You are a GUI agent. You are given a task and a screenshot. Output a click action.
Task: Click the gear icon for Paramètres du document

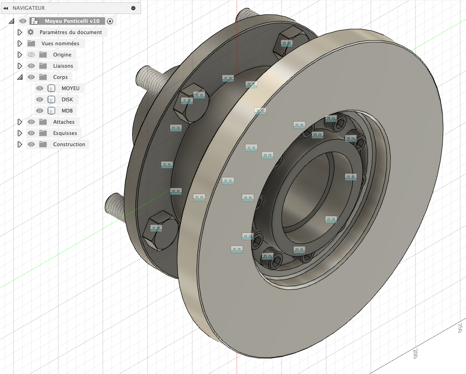point(31,32)
